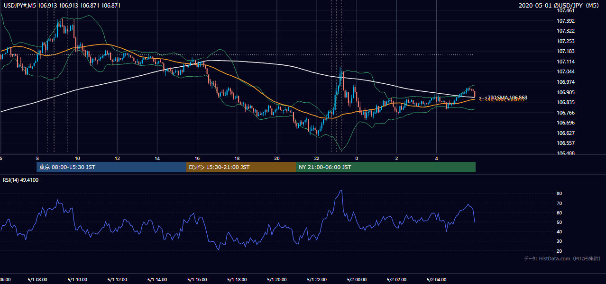Click the '2020-05-01 のUSD/JPY (M5)' heading
The image size is (606, 284).
[x=559, y=6]
